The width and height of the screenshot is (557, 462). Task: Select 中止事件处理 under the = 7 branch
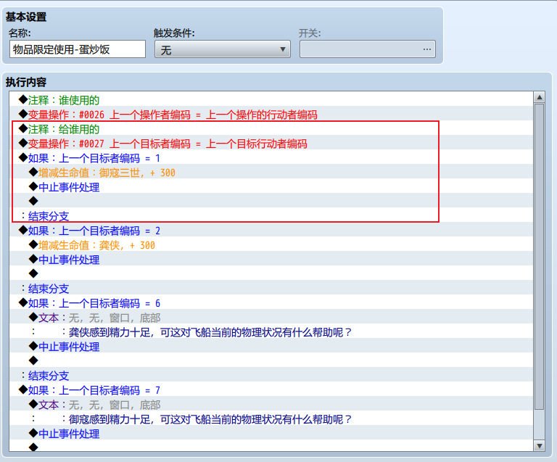click(271, 433)
